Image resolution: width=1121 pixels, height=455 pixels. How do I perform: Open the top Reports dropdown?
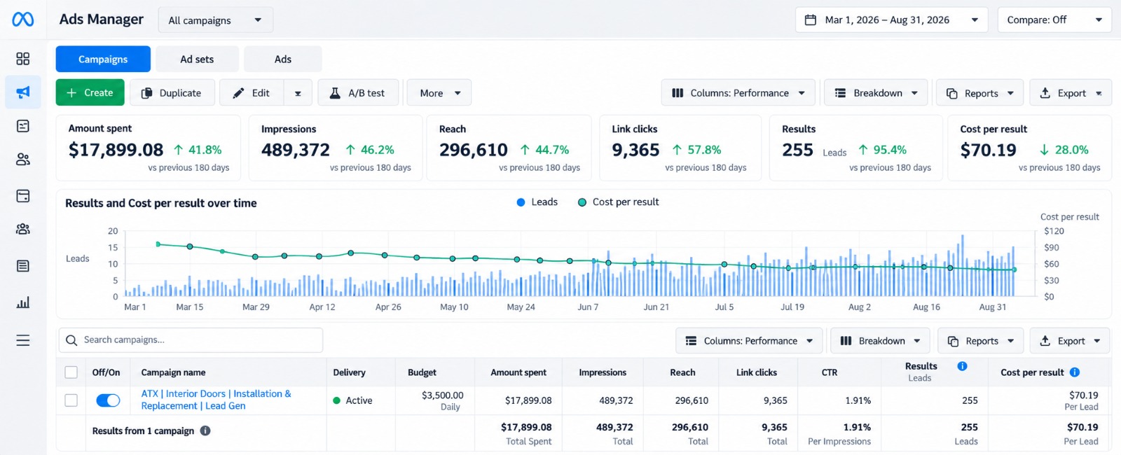tap(979, 92)
